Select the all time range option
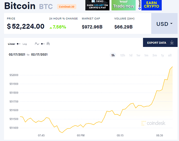This screenshot has height=141, width=179. click(170, 55)
